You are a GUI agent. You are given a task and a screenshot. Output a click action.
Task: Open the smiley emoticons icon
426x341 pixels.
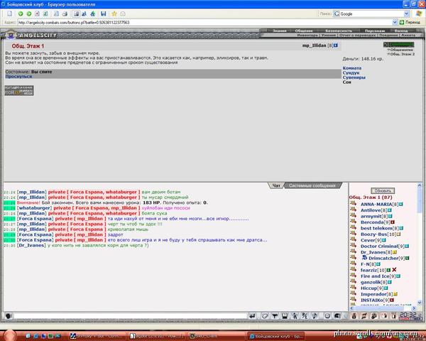(x=327, y=316)
